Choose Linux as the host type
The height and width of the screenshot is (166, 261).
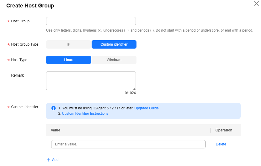coord(69,60)
